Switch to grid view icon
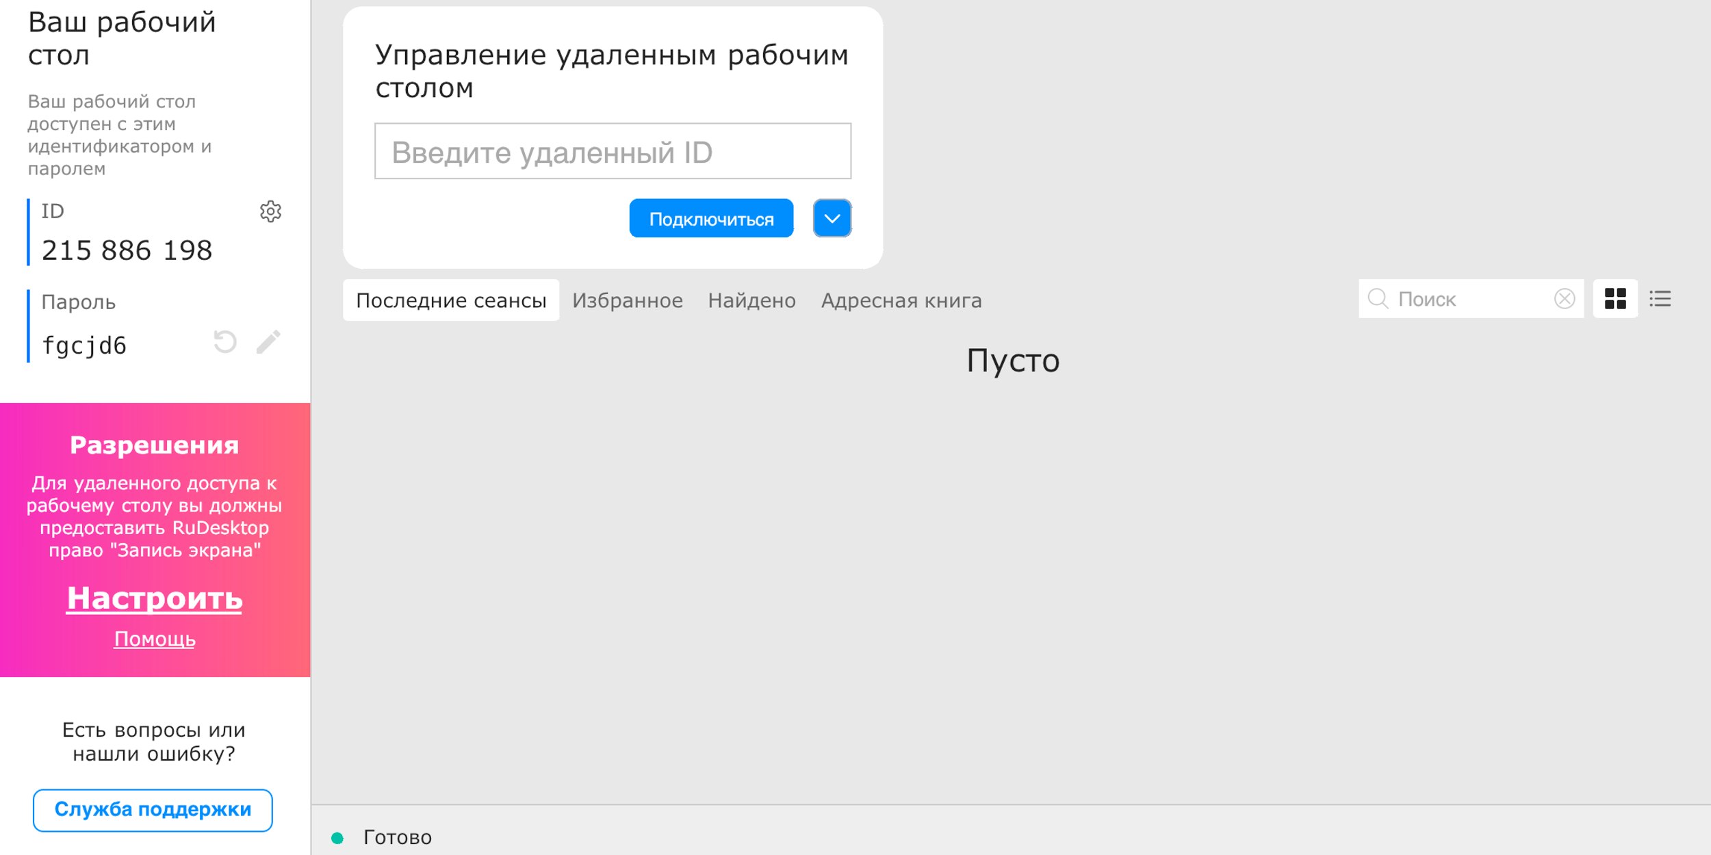The height and width of the screenshot is (855, 1711). click(1615, 299)
